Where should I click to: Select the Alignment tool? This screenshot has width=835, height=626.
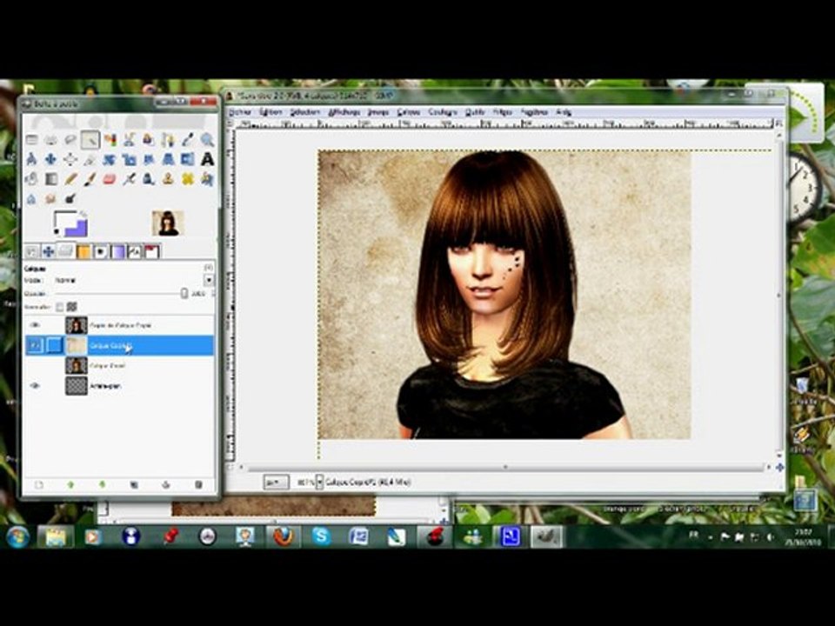click(x=70, y=159)
